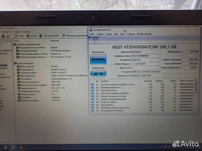The width and height of the screenshot is (202, 151).
Task: Click the status circle for attribute 04
Action: point(93,93)
